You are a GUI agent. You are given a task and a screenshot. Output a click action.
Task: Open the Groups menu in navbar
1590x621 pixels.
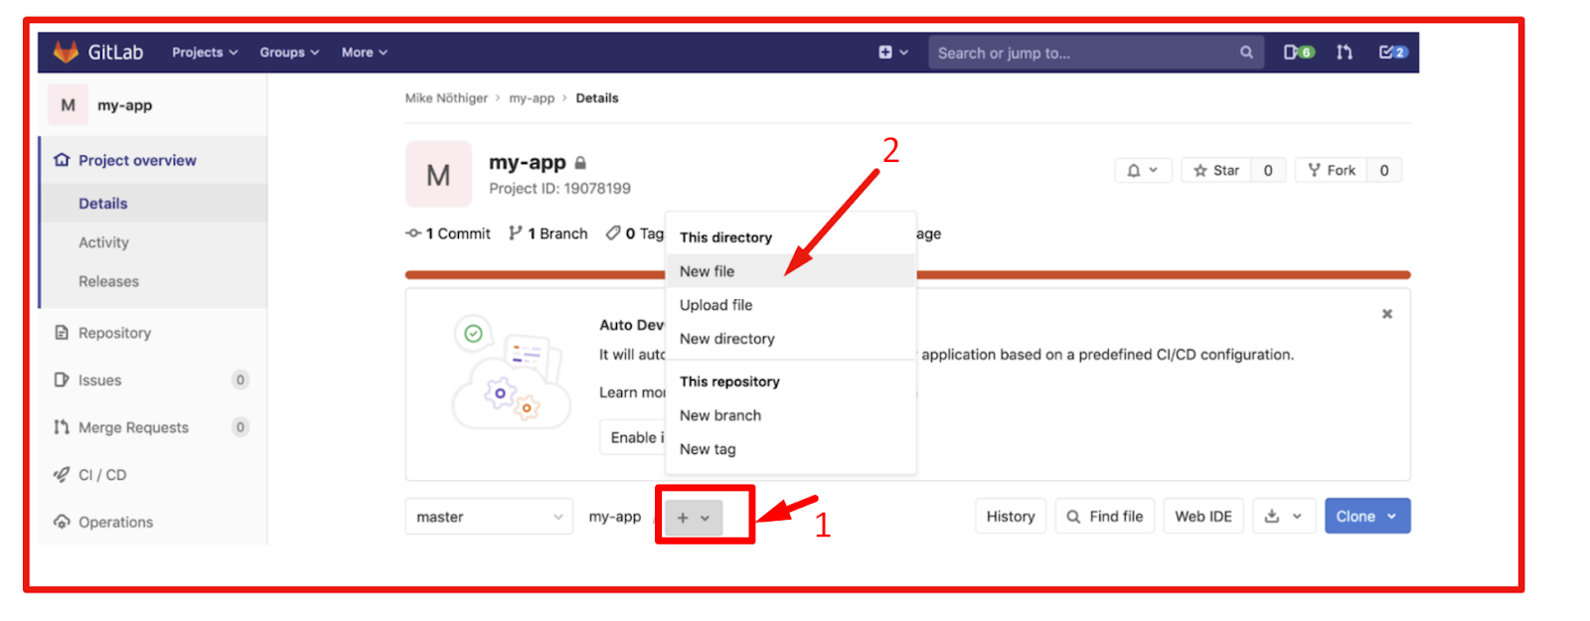click(289, 53)
